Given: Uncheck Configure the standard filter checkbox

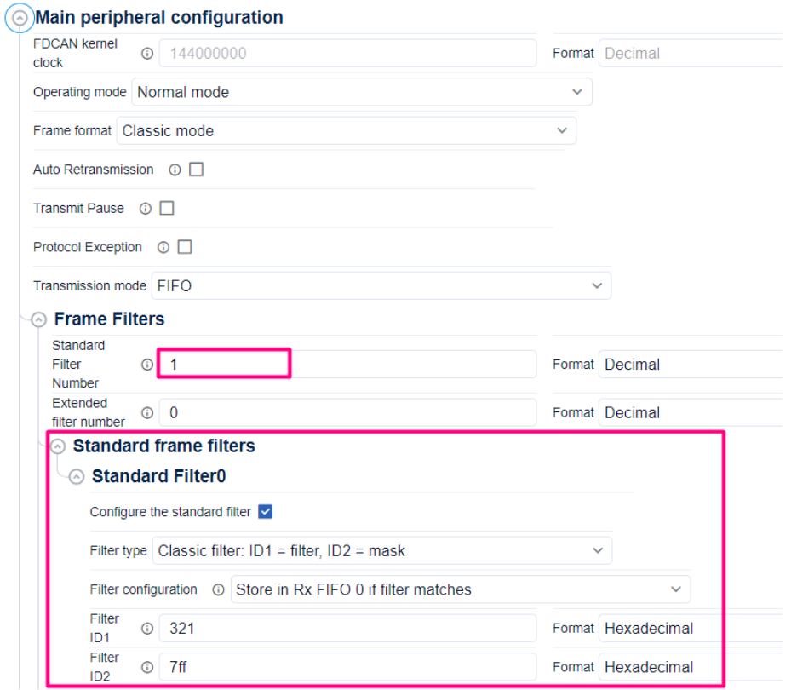Looking at the screenshot, I should (x=265, y=512).
